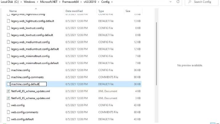Select NetFx45_IIS_schema_update.xml file name
The height and width of the screenshot is (124, 220).
(31, 98)
